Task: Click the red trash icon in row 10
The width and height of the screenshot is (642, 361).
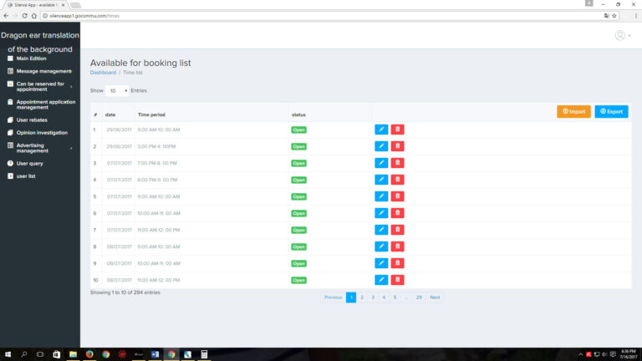Action: point(397,280)
